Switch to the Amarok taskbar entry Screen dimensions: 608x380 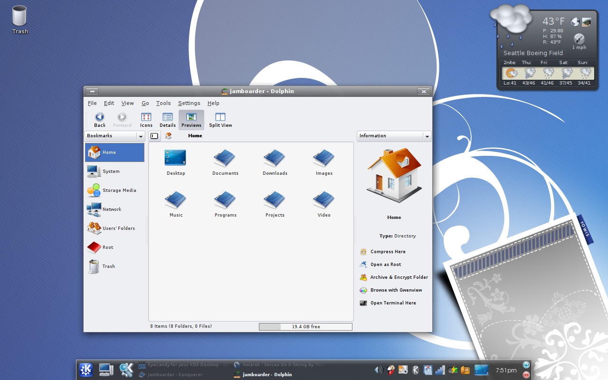coord(278,365)
